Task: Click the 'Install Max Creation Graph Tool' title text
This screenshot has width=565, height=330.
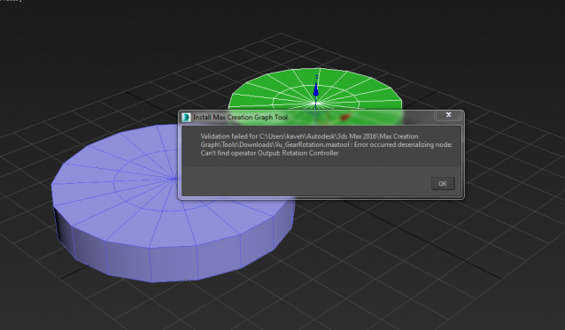Action: 240,118
